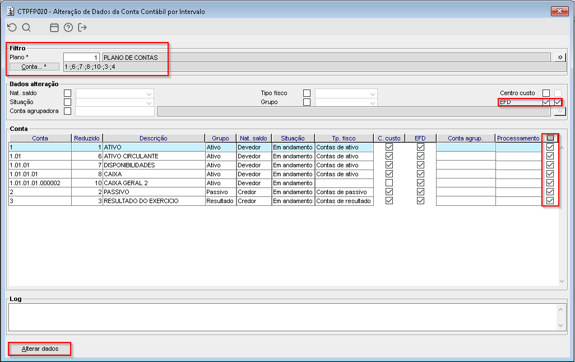The height and width of the screenshot is (362, 575).
Task: Click Conta filter value field
Action: 314,67
